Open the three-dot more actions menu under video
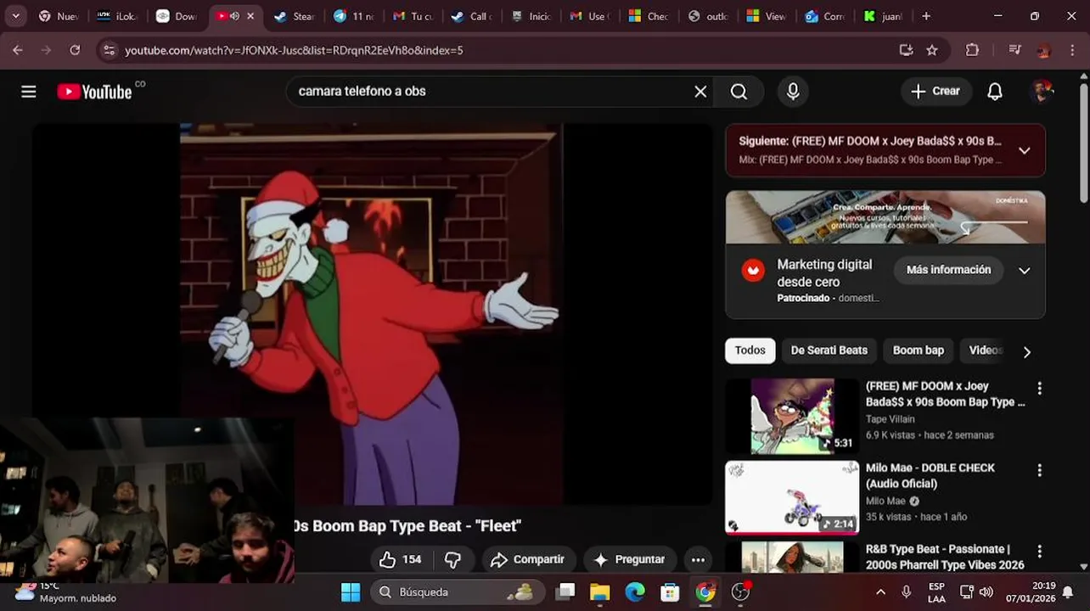 point(698,559)
